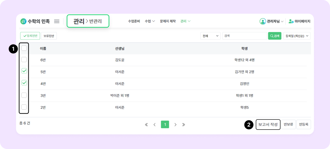Jump to the last page arrow
This screenshot has height=149, width=330.
coord(184,125)
